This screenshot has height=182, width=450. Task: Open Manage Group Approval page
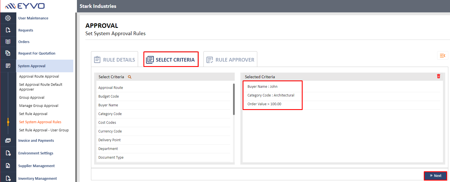(x=39, y=105)
